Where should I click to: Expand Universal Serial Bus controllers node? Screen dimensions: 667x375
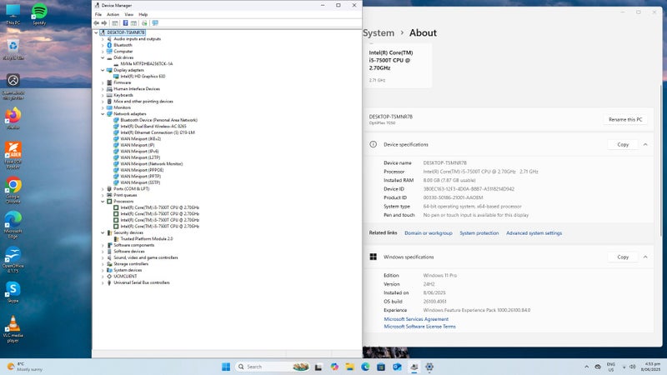coord(103,282)
